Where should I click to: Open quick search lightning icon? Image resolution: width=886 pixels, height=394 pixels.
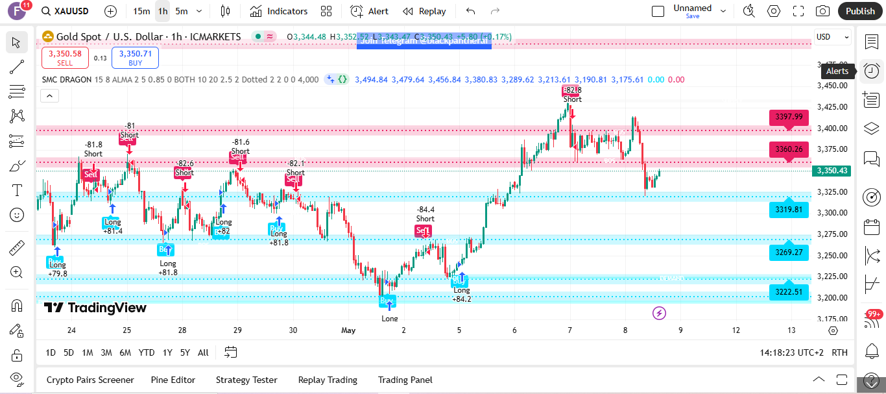749,11
